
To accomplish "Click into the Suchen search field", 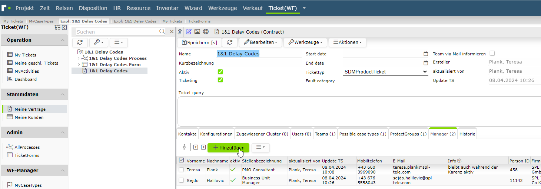I will [x=117, y=32].
